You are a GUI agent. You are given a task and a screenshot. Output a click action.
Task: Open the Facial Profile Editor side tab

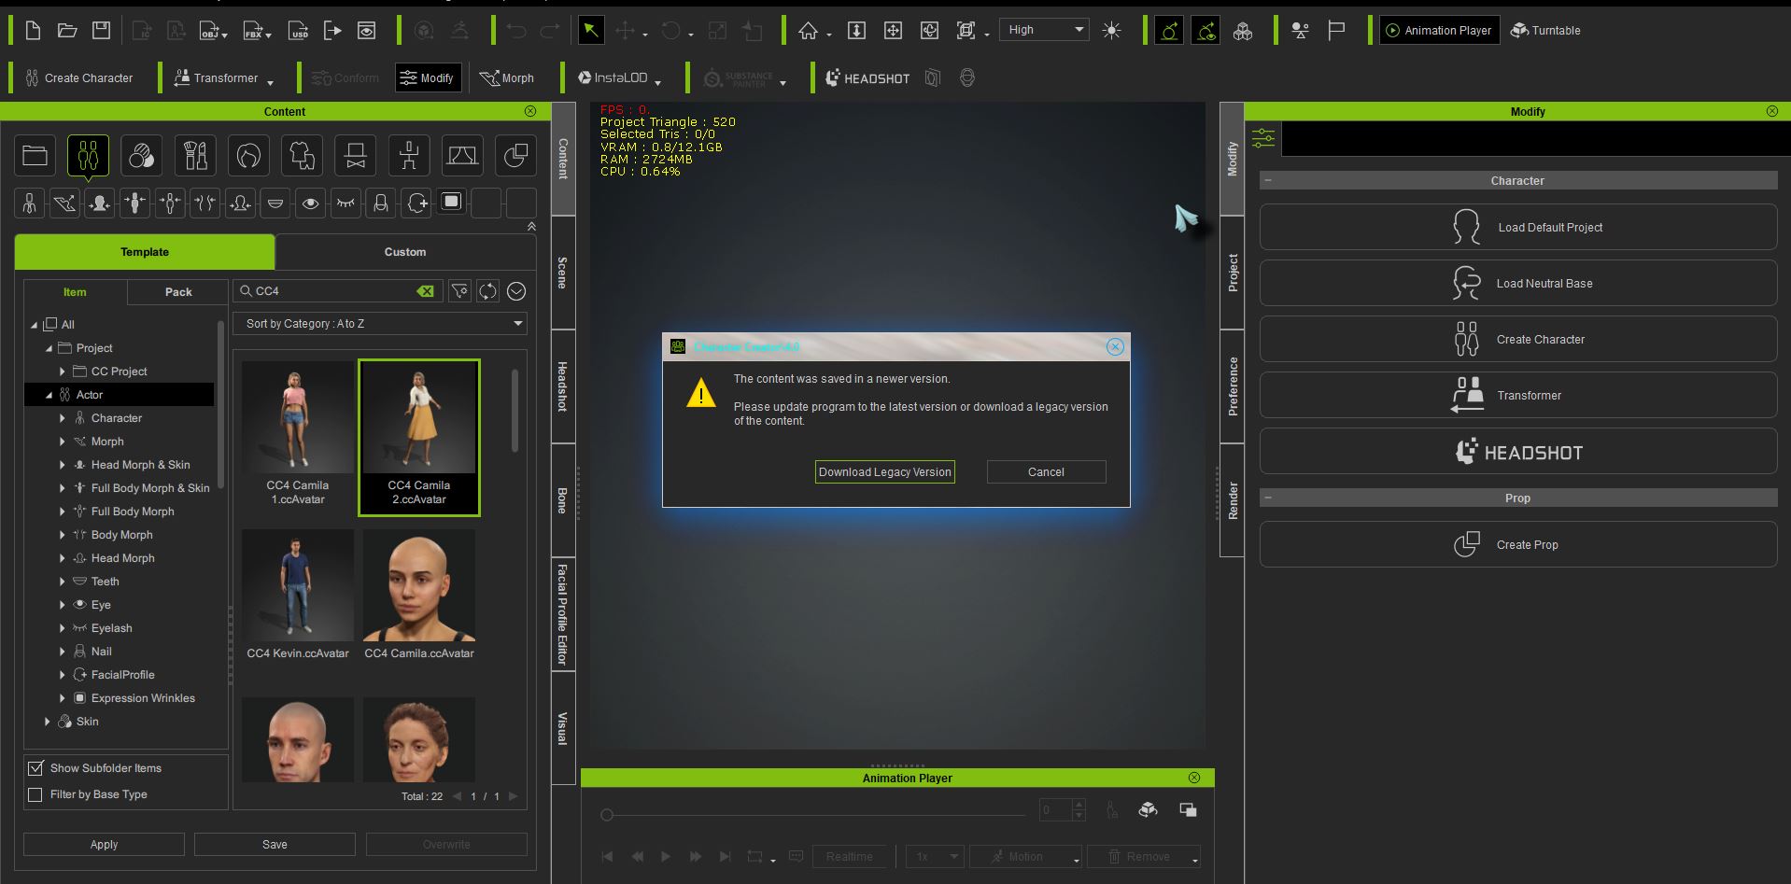[563, 614]
